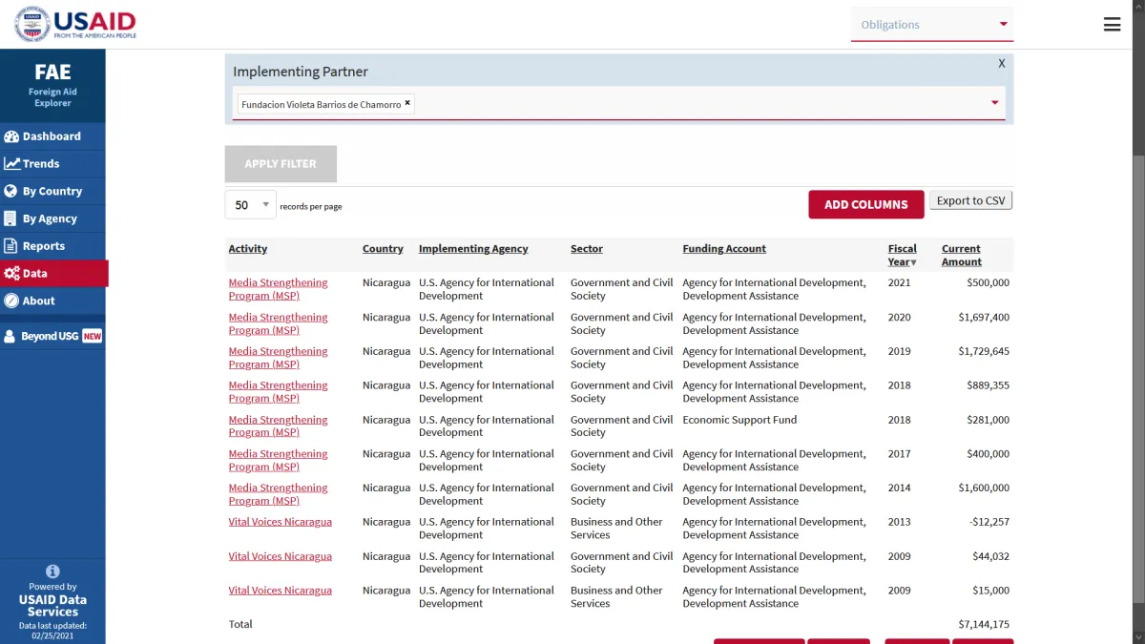Expand the Implementing Partner dropdown arrow

994,103
